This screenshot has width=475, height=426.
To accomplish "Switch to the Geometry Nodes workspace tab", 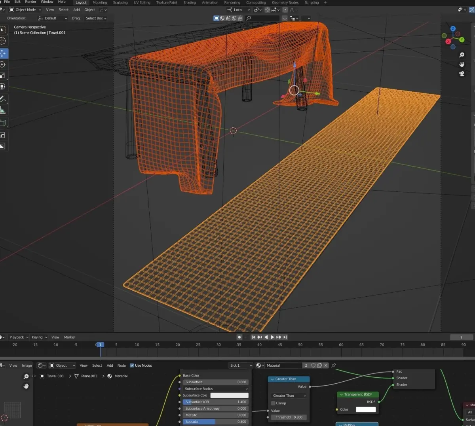I will [285, 2].
